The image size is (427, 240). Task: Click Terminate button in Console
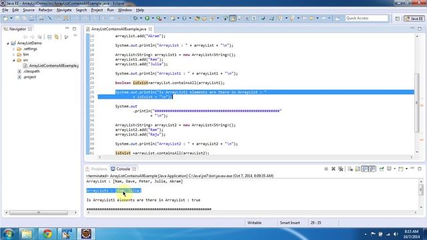click(x=326, y=169)
